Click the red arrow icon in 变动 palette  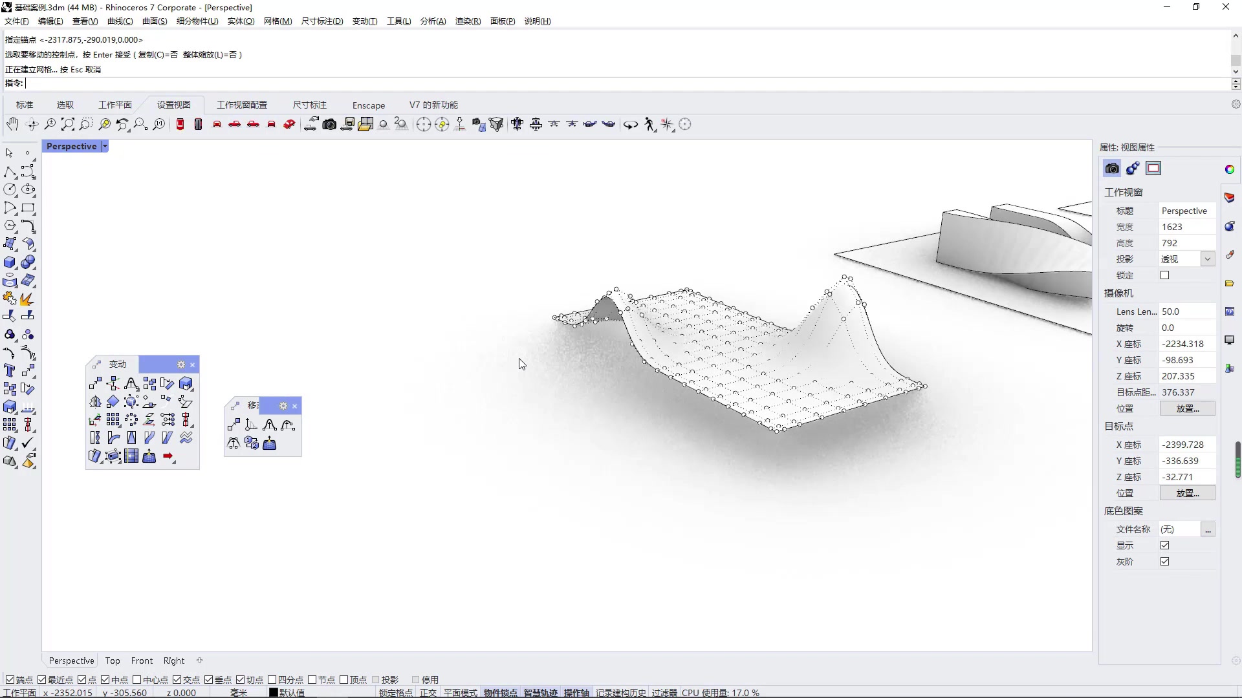[x=168, y=456]
